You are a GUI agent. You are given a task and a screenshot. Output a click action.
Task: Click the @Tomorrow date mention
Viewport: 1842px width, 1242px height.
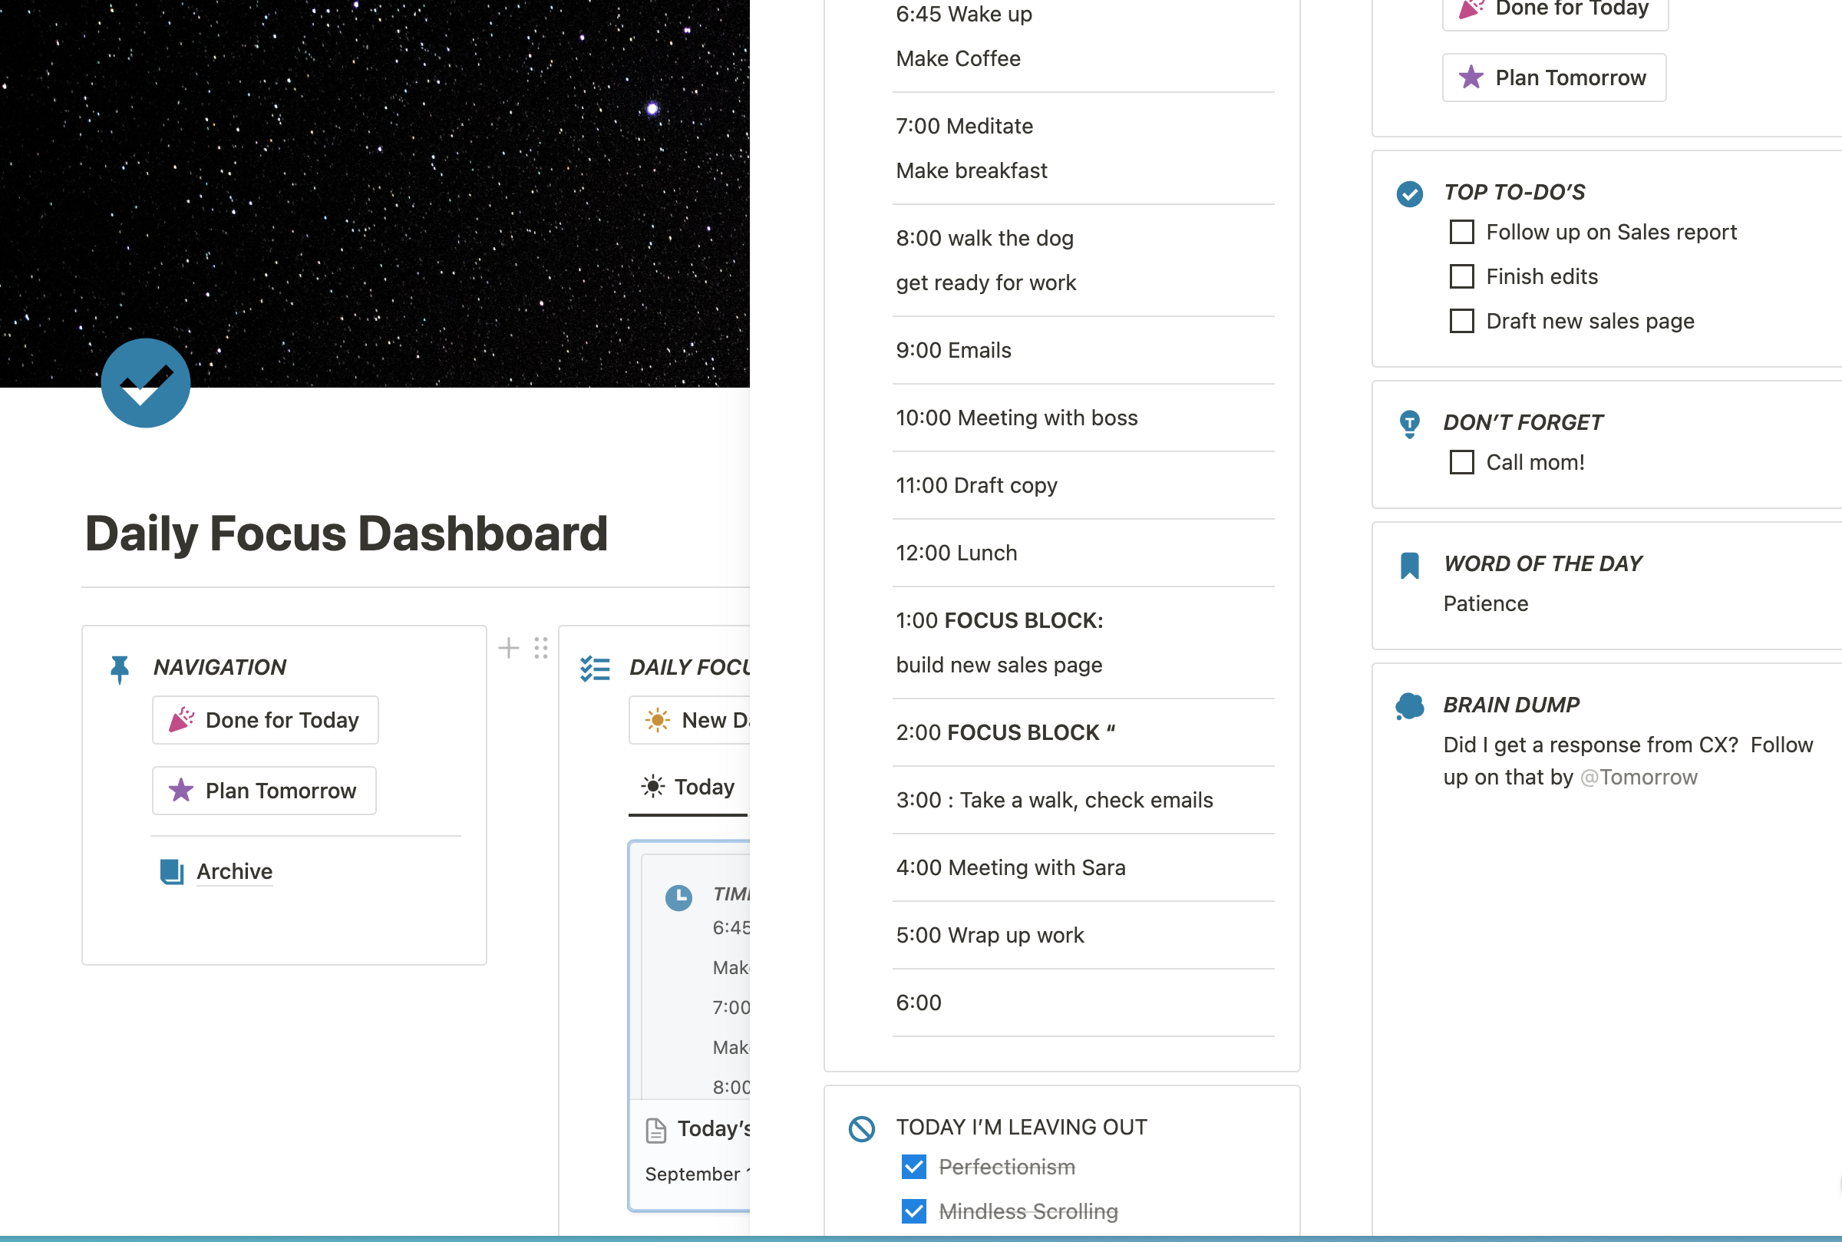pyautogui.click(x=1639, y=778)
